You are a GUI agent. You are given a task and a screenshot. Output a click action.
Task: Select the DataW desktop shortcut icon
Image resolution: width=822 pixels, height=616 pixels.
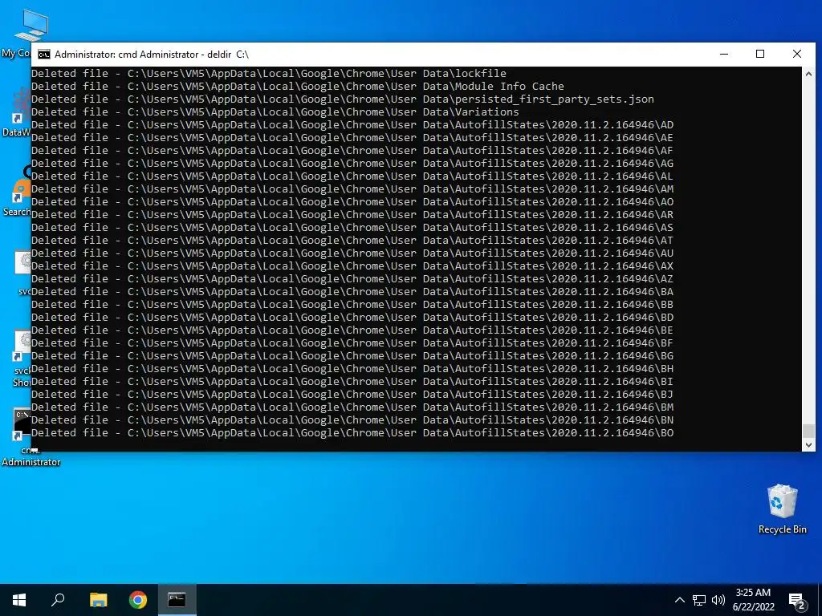(16, 112)
